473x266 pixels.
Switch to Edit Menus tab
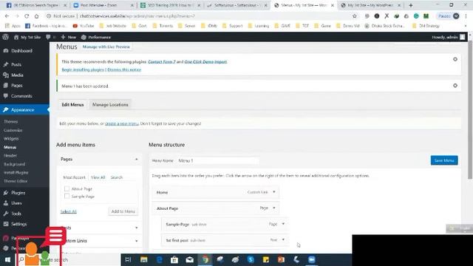click(x=72, y=105)
